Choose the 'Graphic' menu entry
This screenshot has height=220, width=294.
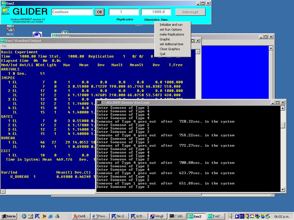(165, 39)
